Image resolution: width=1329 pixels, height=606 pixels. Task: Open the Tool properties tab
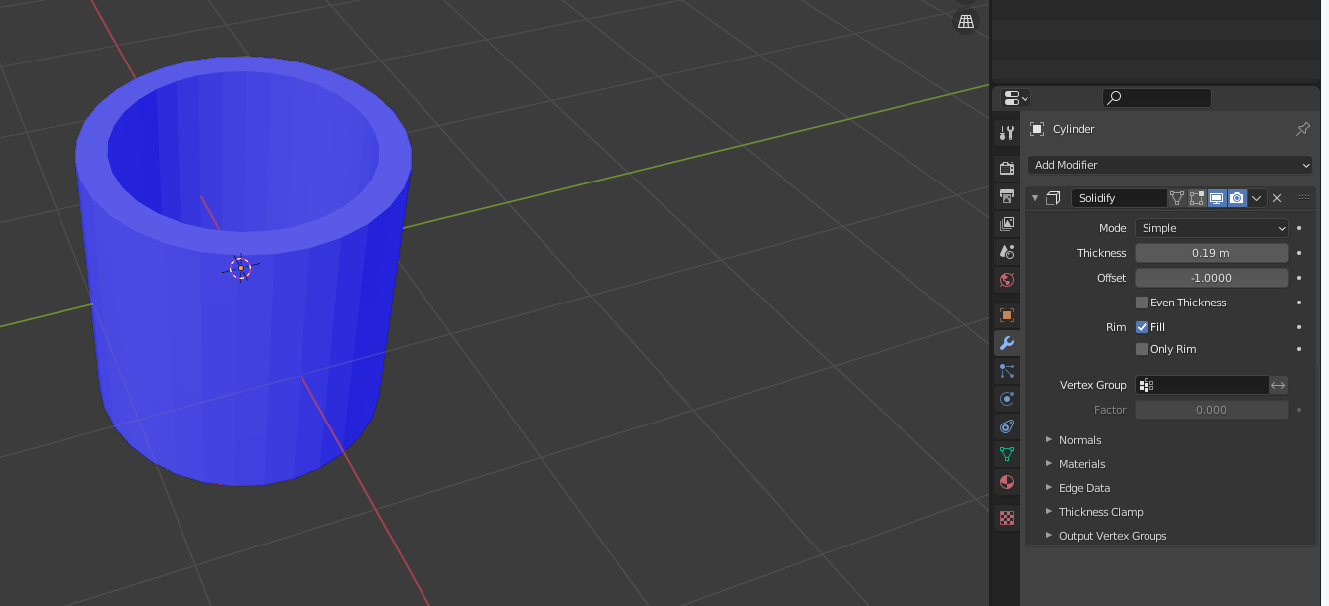point(1007,133)
